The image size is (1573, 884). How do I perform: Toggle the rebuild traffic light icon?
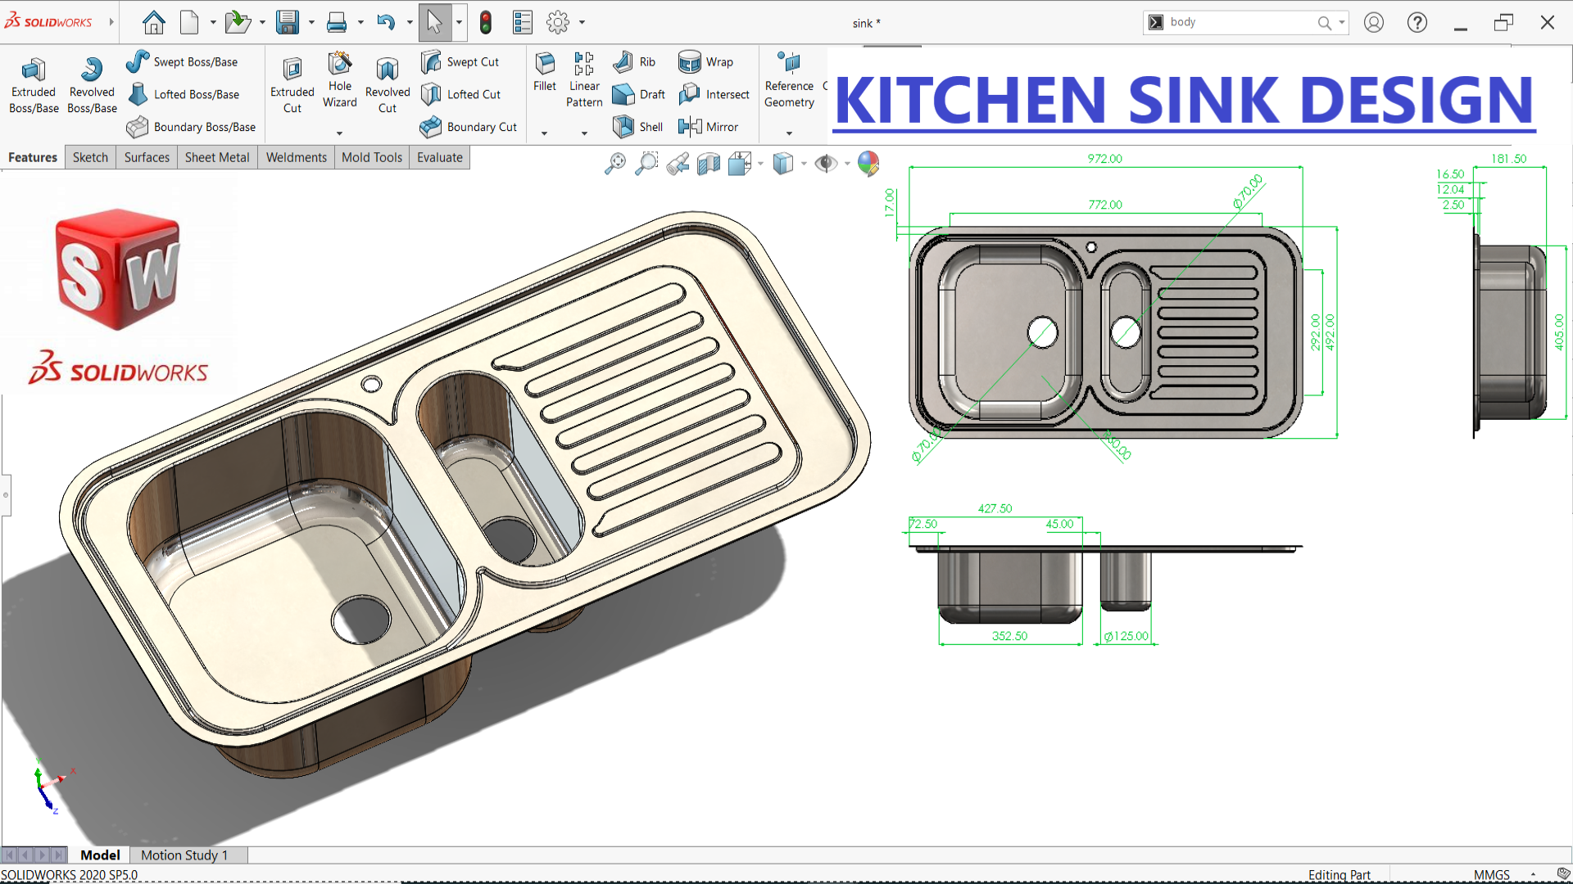[485, 23]
